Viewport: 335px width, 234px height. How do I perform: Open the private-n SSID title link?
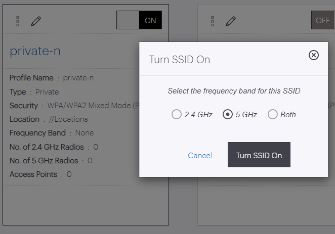(35, 51)
